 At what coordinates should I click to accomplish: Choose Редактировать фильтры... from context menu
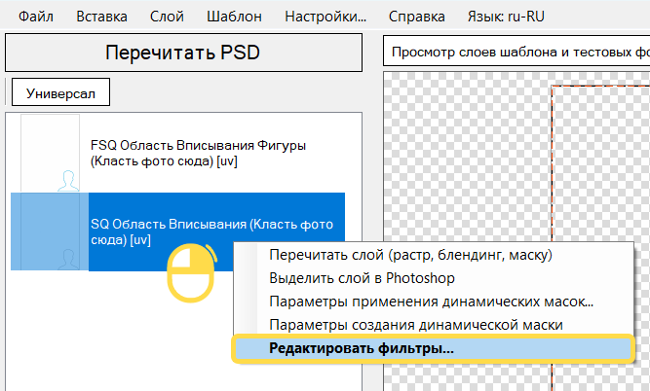coord(360,347)
